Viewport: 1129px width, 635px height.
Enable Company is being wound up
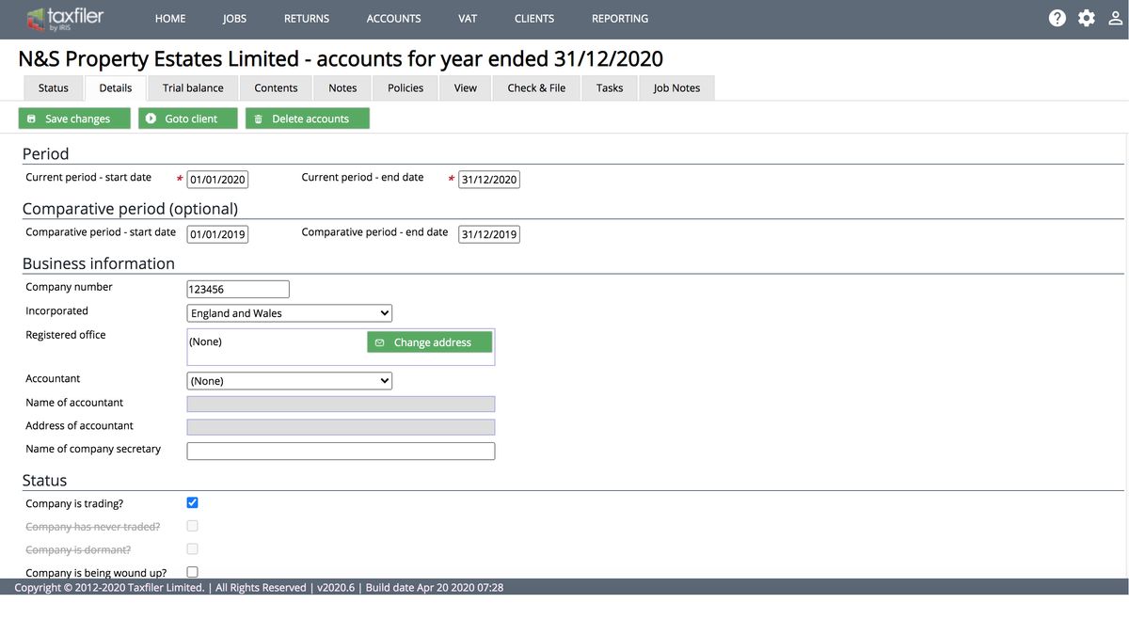tap(192, 571)
